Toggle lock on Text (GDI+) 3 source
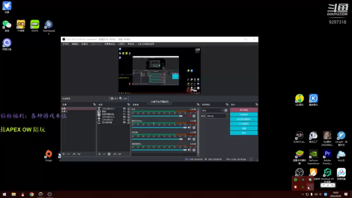The image size is (352, 198). tap(128, 109)
